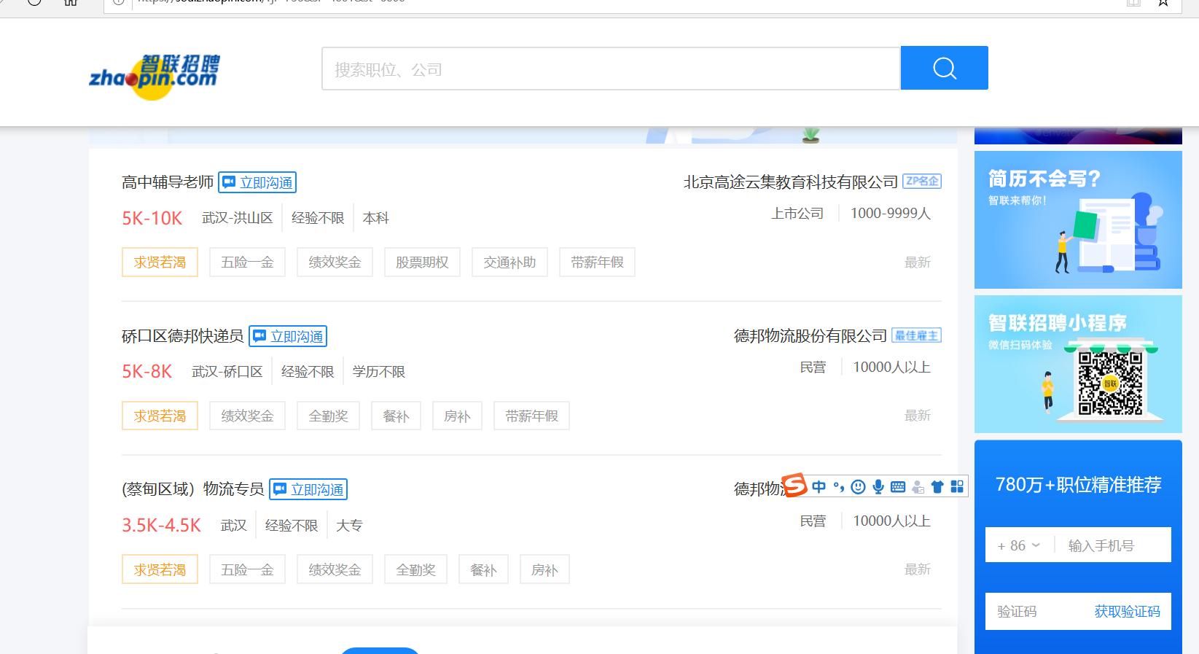Viewport: 1199px width, 654px height.
Task: Toggle Sogou Chinese/English 中 mode
Action: pos(819,486)
